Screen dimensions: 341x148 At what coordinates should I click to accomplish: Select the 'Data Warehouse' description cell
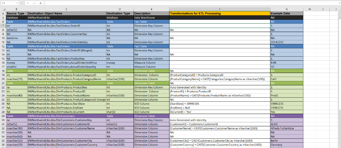point(152,17)
